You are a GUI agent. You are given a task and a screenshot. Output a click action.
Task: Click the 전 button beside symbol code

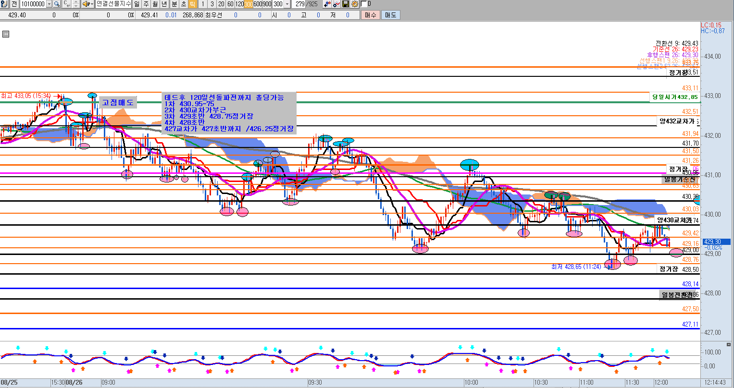tap(14, 4)
